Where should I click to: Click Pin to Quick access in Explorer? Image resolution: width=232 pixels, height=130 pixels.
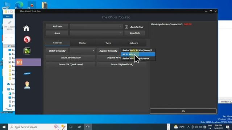click(9, 26)
